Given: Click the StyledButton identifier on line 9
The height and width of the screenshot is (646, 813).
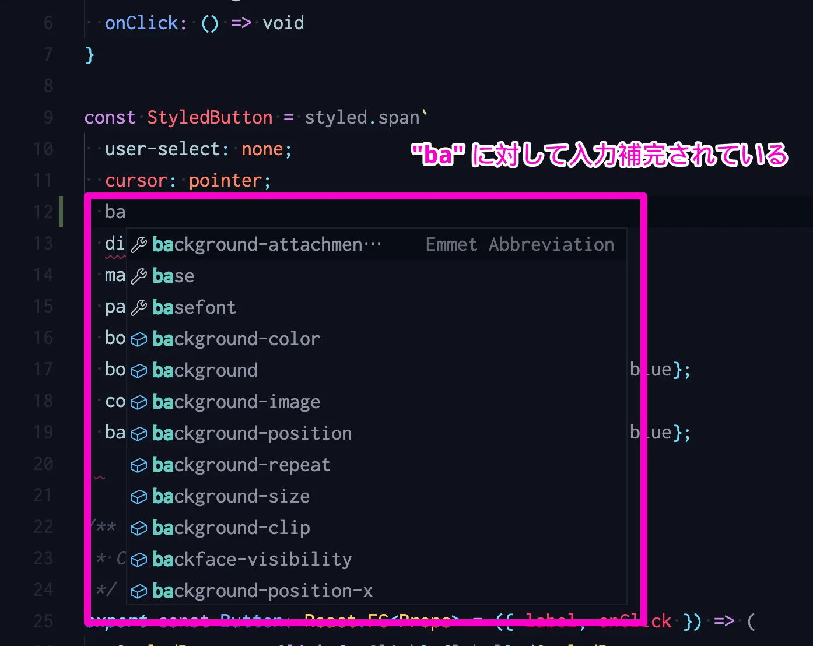Looking at the screenshot, I should tap(209, 118).
